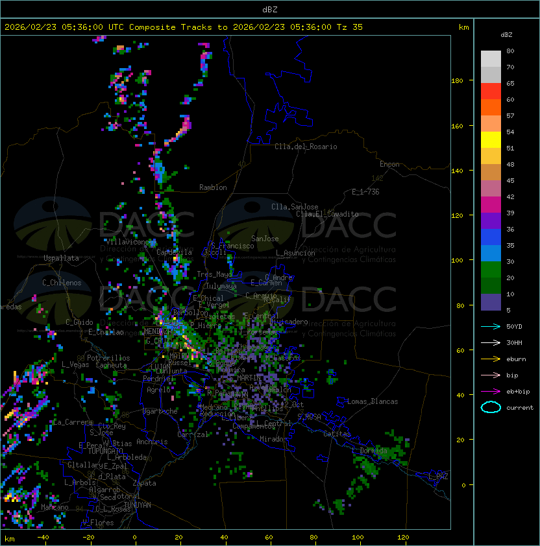540x546 pixels.
Task: Click the E_1-736 map label
Action: click(365, 192)
